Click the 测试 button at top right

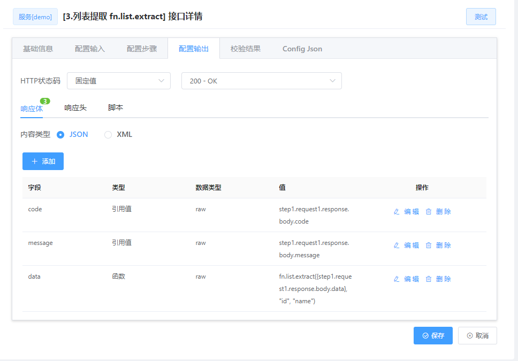click(481, 17)
